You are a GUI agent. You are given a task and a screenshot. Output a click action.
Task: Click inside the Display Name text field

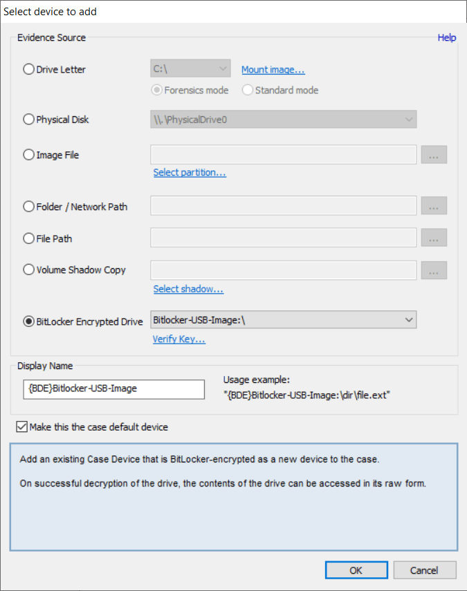click(113, 389)
